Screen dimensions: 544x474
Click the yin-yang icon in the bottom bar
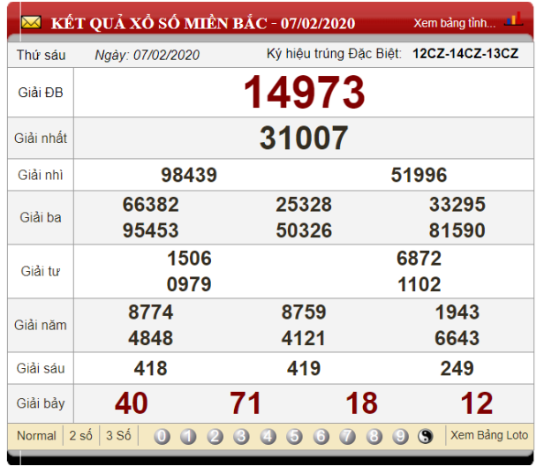pos(426,436)
